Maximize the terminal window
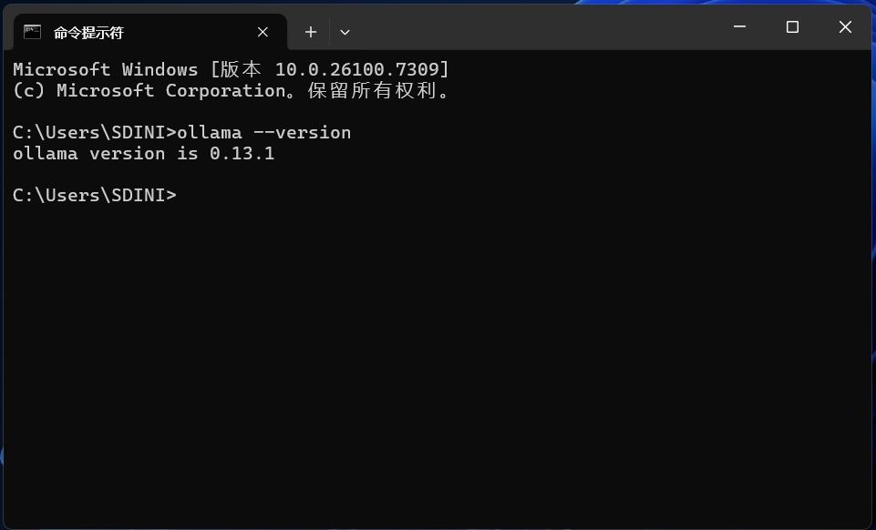Viewport: 876px width, 530px height. [x=792, y=26]
